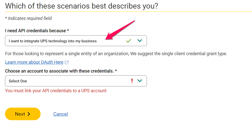Open the 'Select One' account dropdown
The width and height of the screenshot is (252, 127).
tap(76, 81)
